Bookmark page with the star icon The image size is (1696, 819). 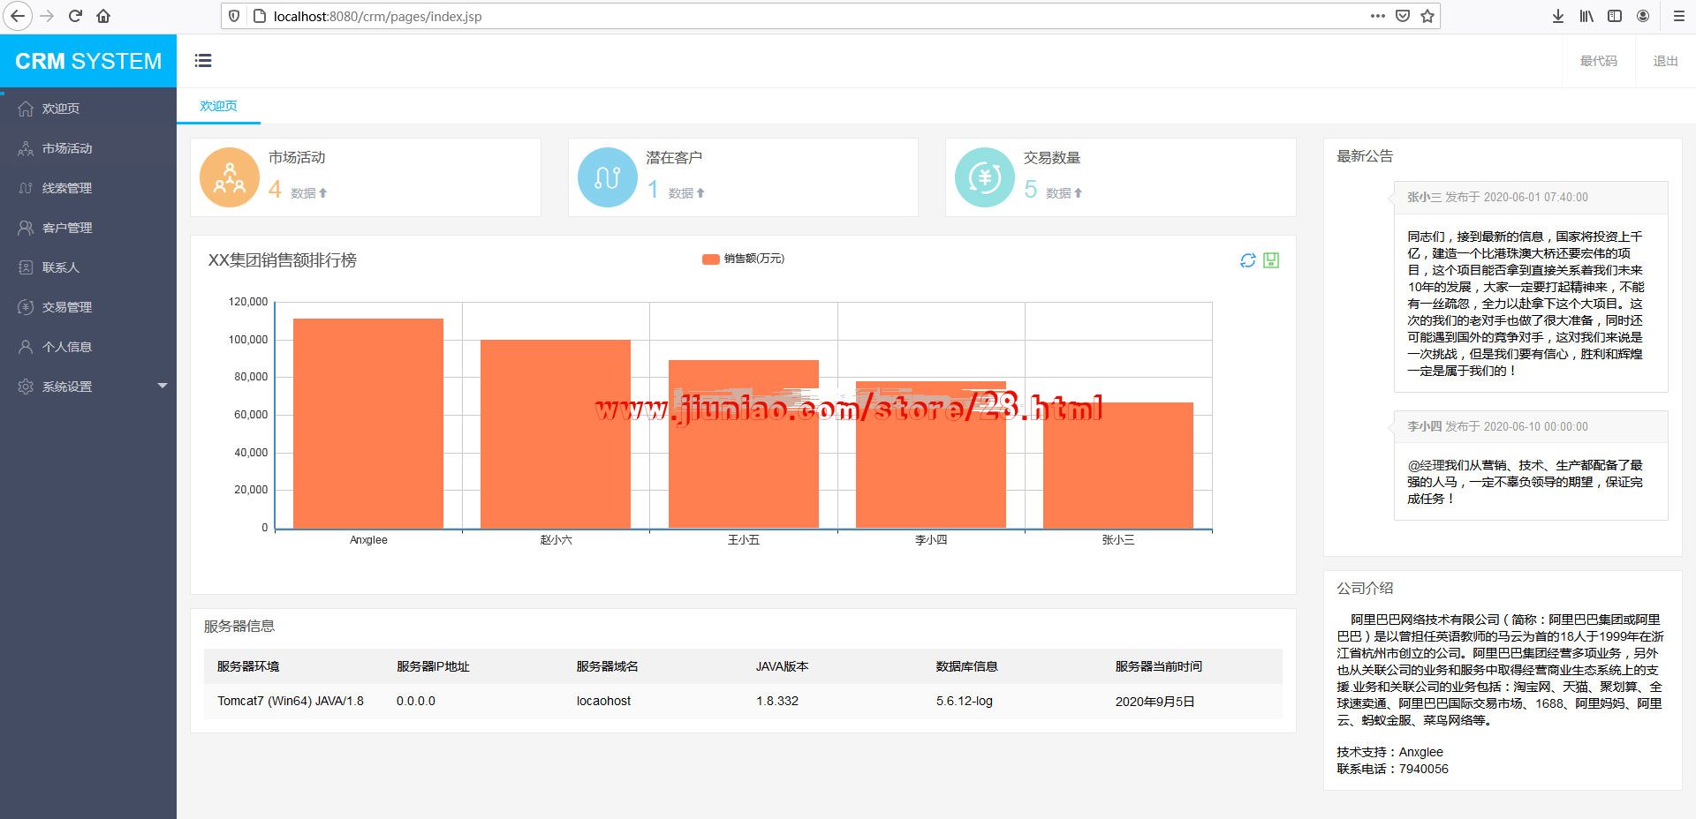1427,16
